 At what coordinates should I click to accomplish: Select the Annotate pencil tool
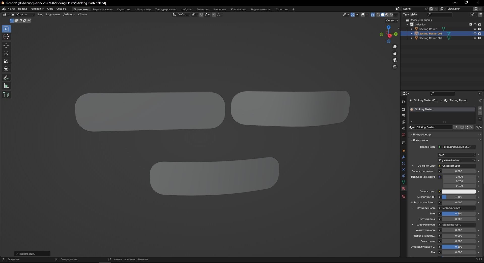coord(6,78)
